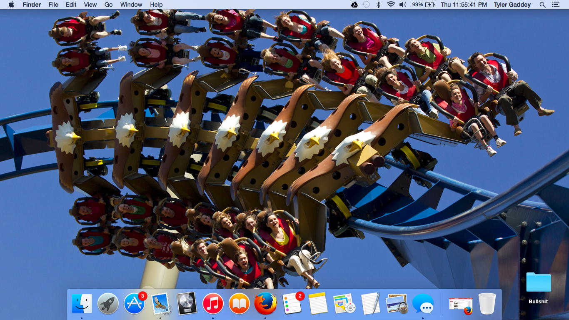Open iTunes music app in dock
Viewport: 569px width, 320px height.
(x=213, y=303)
